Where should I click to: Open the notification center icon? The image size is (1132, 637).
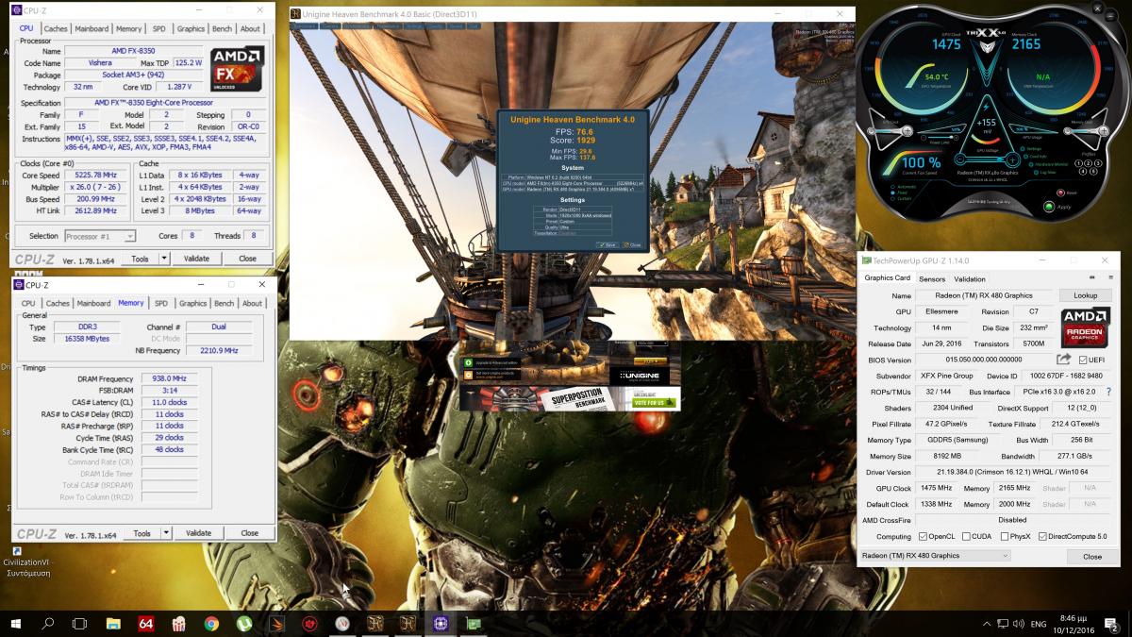[x=1113, y=624]
